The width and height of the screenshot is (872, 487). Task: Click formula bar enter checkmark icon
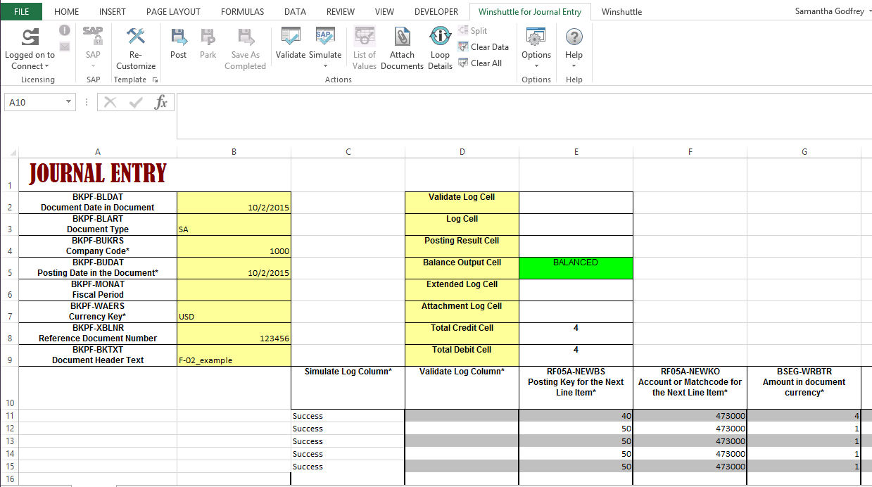click(x=136, y=102)
